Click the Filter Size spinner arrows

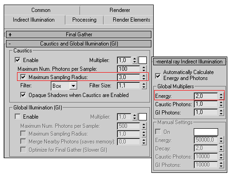(x=144, y=86)
